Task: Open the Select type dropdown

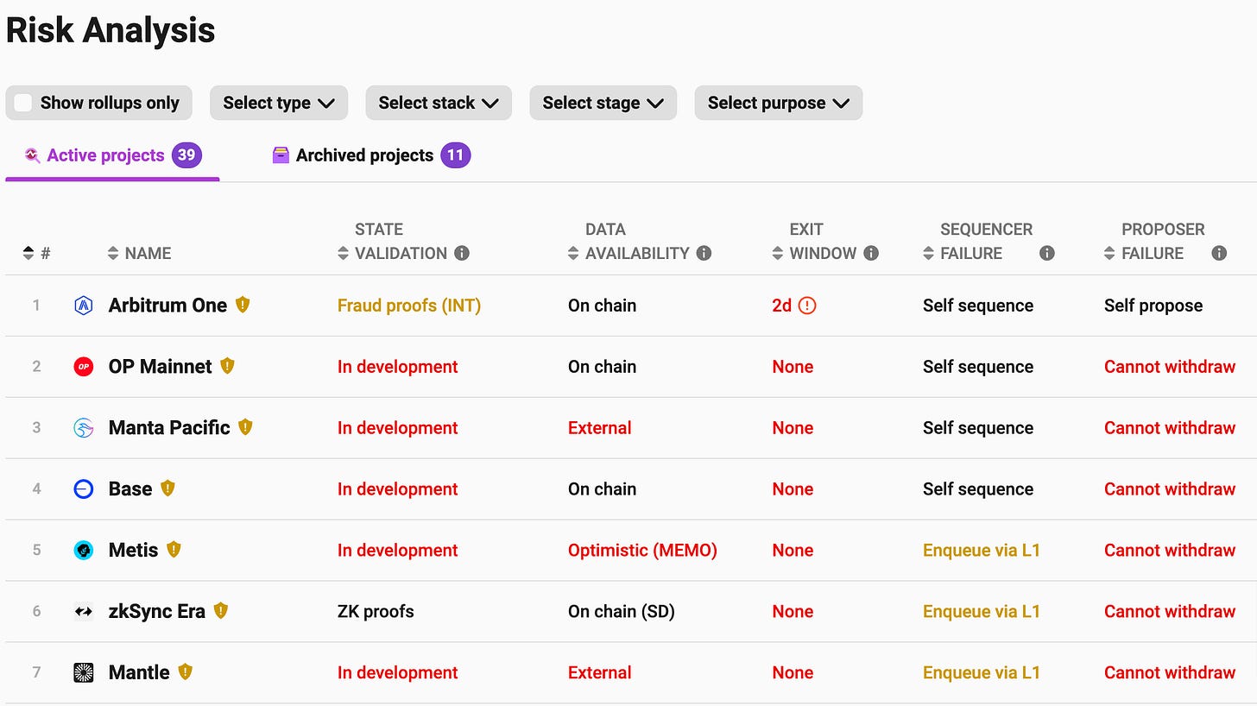Action: (279, 103)
